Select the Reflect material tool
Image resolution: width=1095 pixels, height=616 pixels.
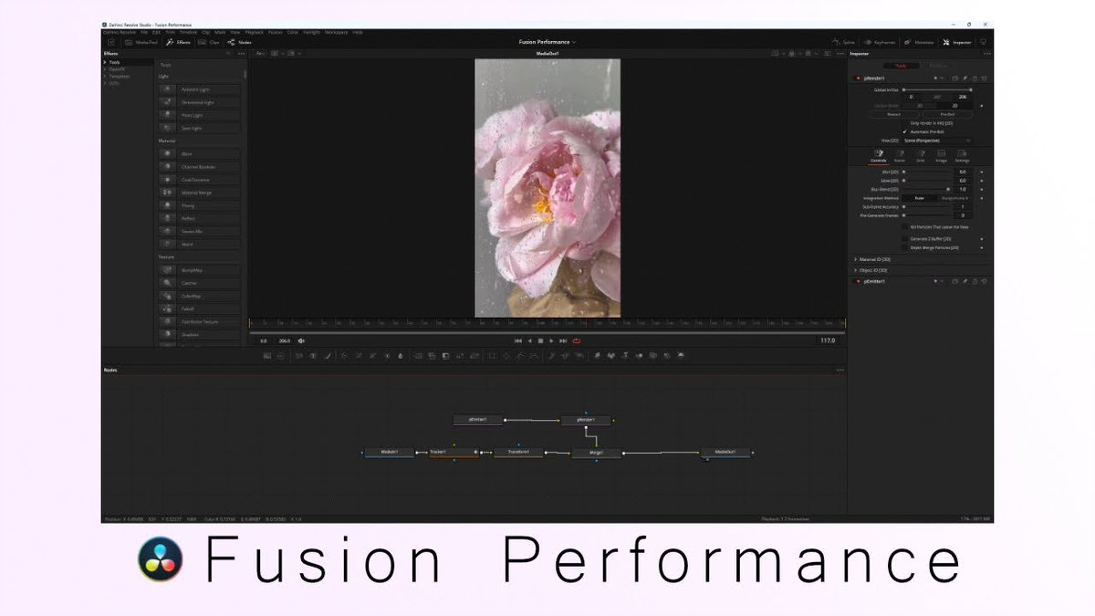click(200, 218)
